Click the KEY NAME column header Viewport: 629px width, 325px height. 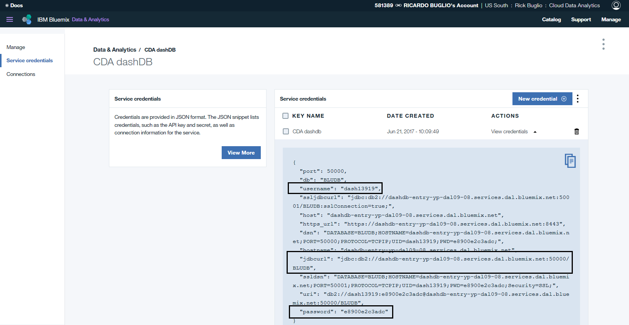(308, 116)
